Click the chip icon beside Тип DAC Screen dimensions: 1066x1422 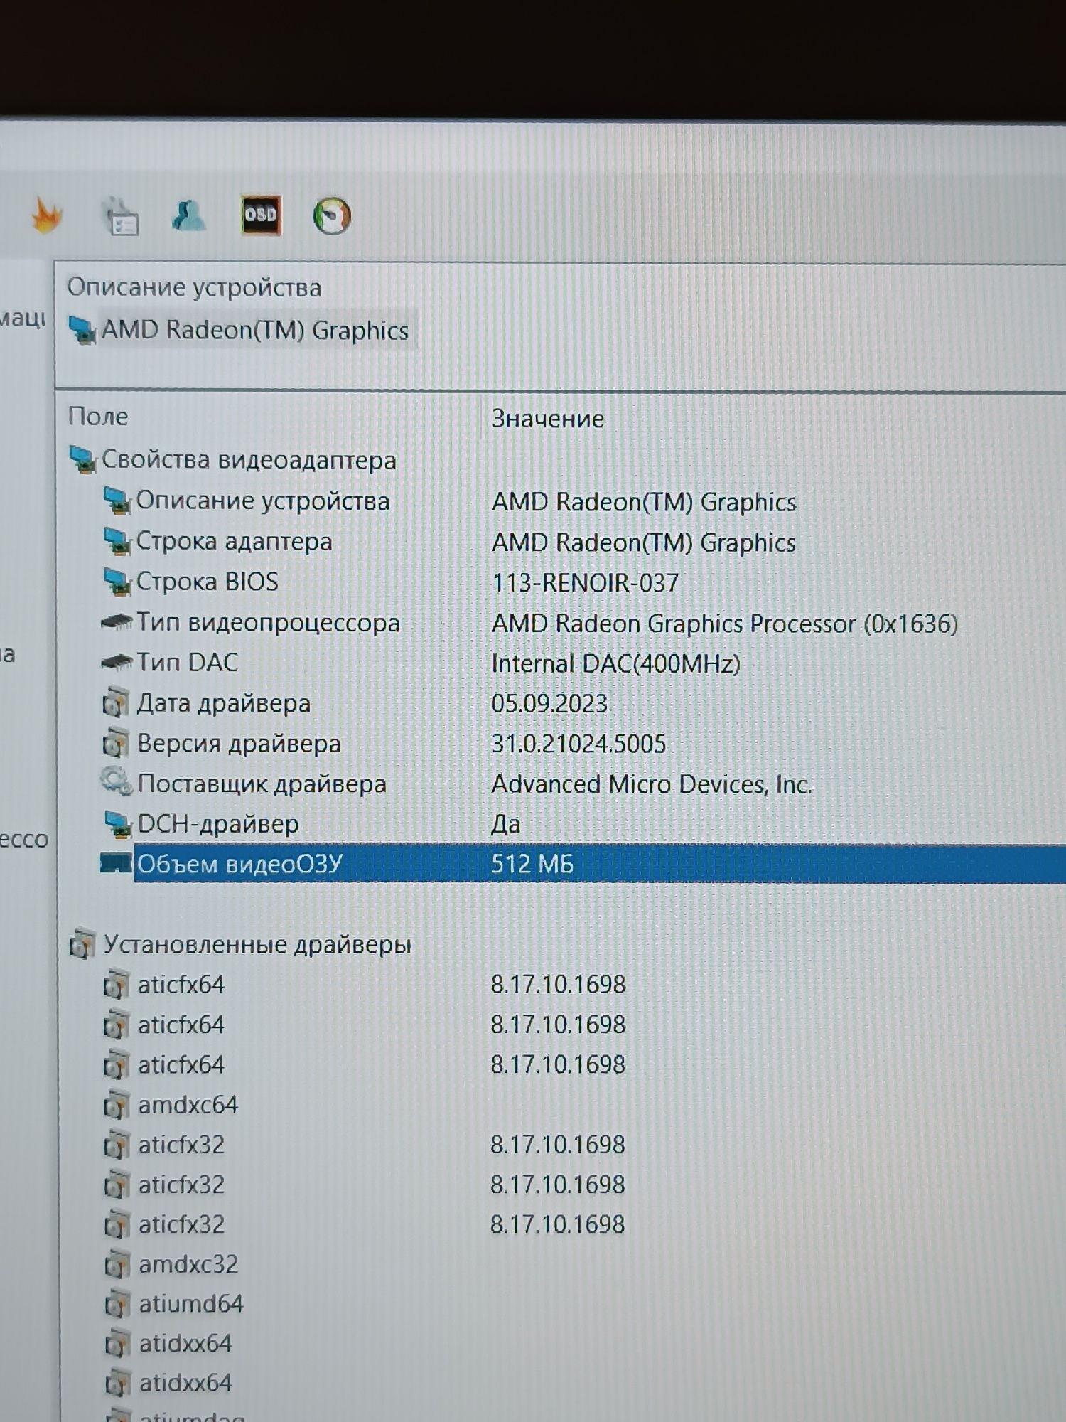coord(117,663)
